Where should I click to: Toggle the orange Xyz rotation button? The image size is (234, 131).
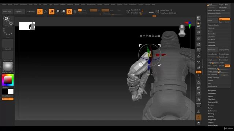tap(199, 72)
